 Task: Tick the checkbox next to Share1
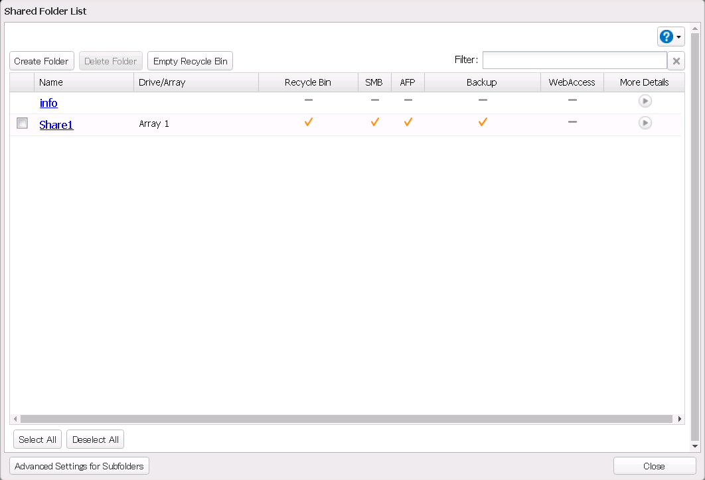click(x=22, y=123)
